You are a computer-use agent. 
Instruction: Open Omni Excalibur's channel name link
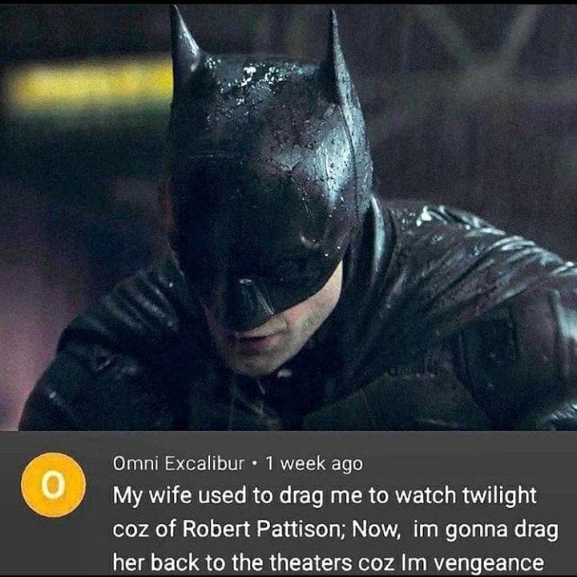click(x=179, y=464)
